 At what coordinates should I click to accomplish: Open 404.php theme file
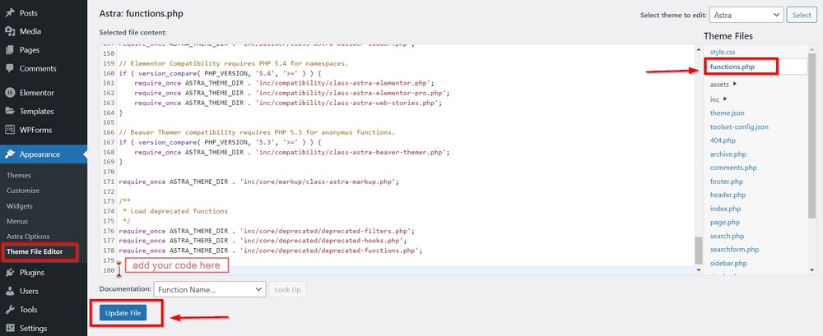(723, 140)
